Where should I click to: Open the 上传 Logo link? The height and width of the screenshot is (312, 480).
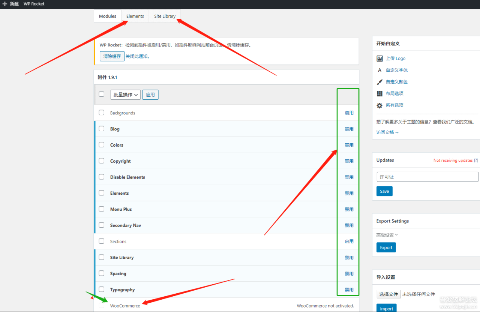[x=396, y=58]
